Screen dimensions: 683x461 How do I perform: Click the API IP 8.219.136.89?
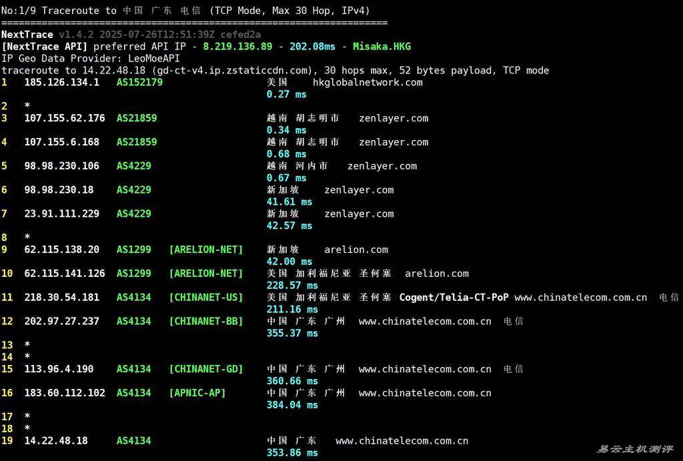(238, 47)
